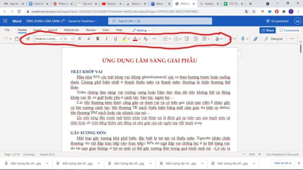Image resolution: width=303 pixels, height=170 pixels.
Task: Click the Shrink Font icon
Action: pos(89,39)
